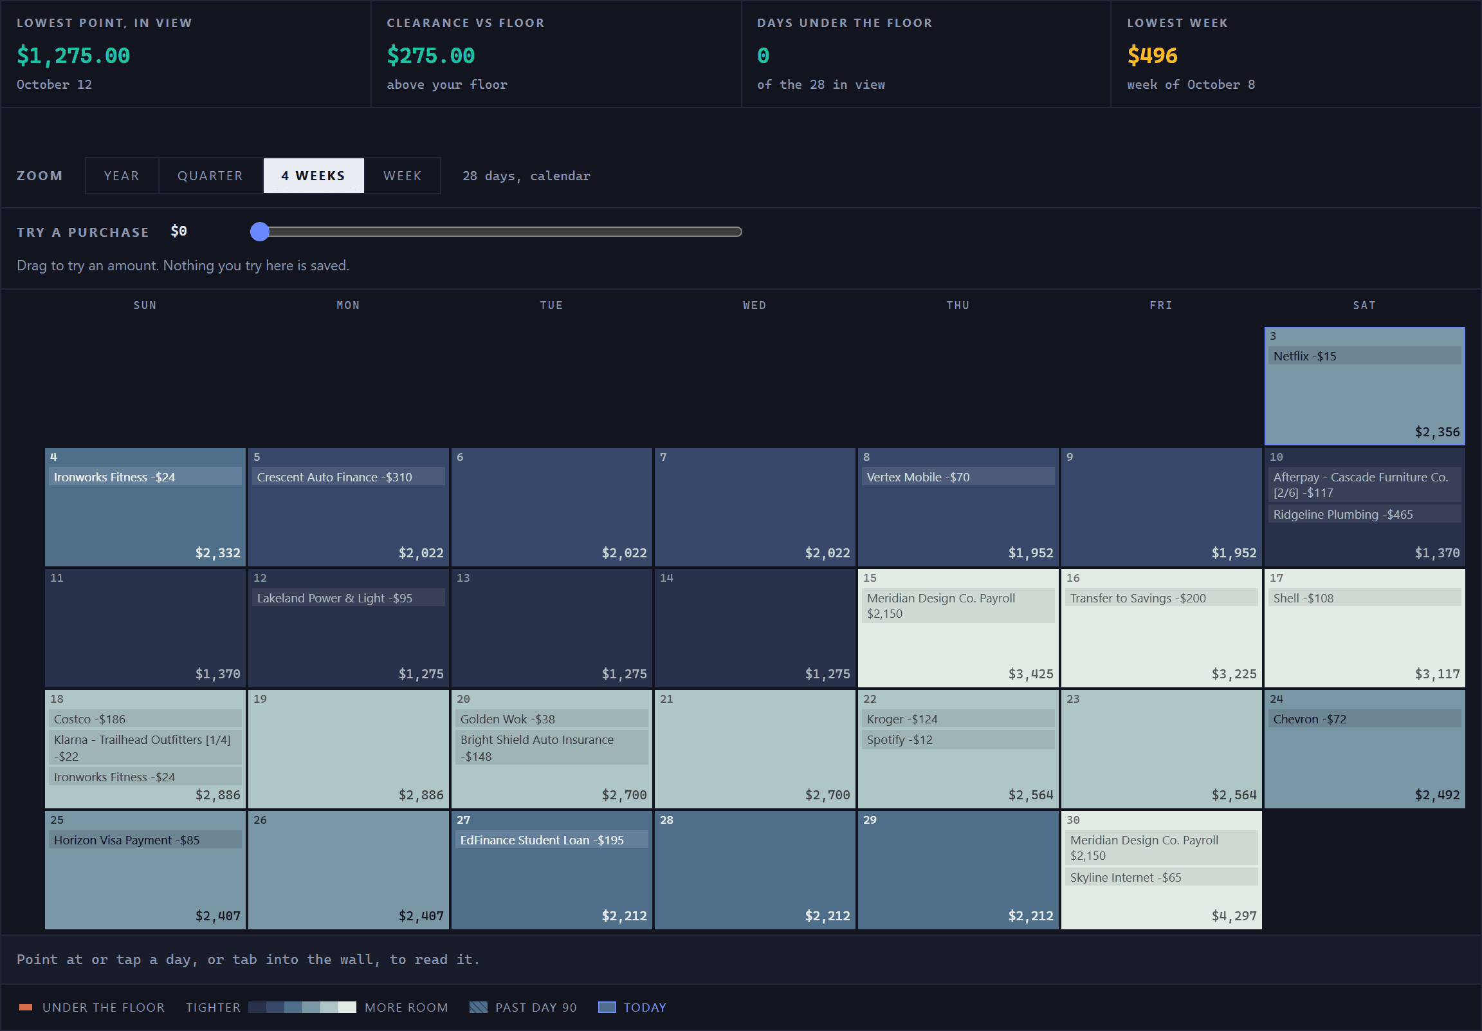
Task: Click the Clearance vs Floor $275.00 value
Action: [430, 55]
